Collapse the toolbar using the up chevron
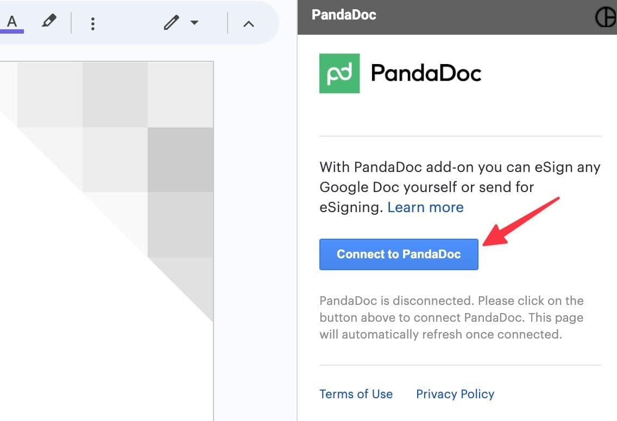 point(249,23)
